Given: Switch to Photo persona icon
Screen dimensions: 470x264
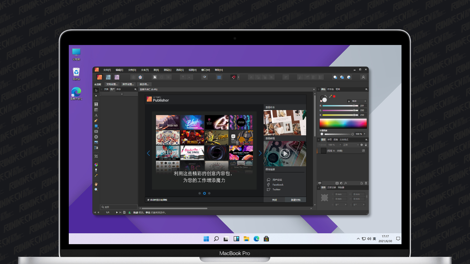Looking at the screenshot, I should click(117, 77).
